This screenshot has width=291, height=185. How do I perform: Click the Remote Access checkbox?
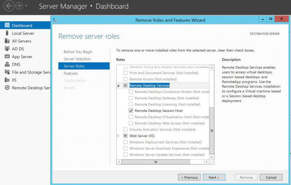[126, 79]
